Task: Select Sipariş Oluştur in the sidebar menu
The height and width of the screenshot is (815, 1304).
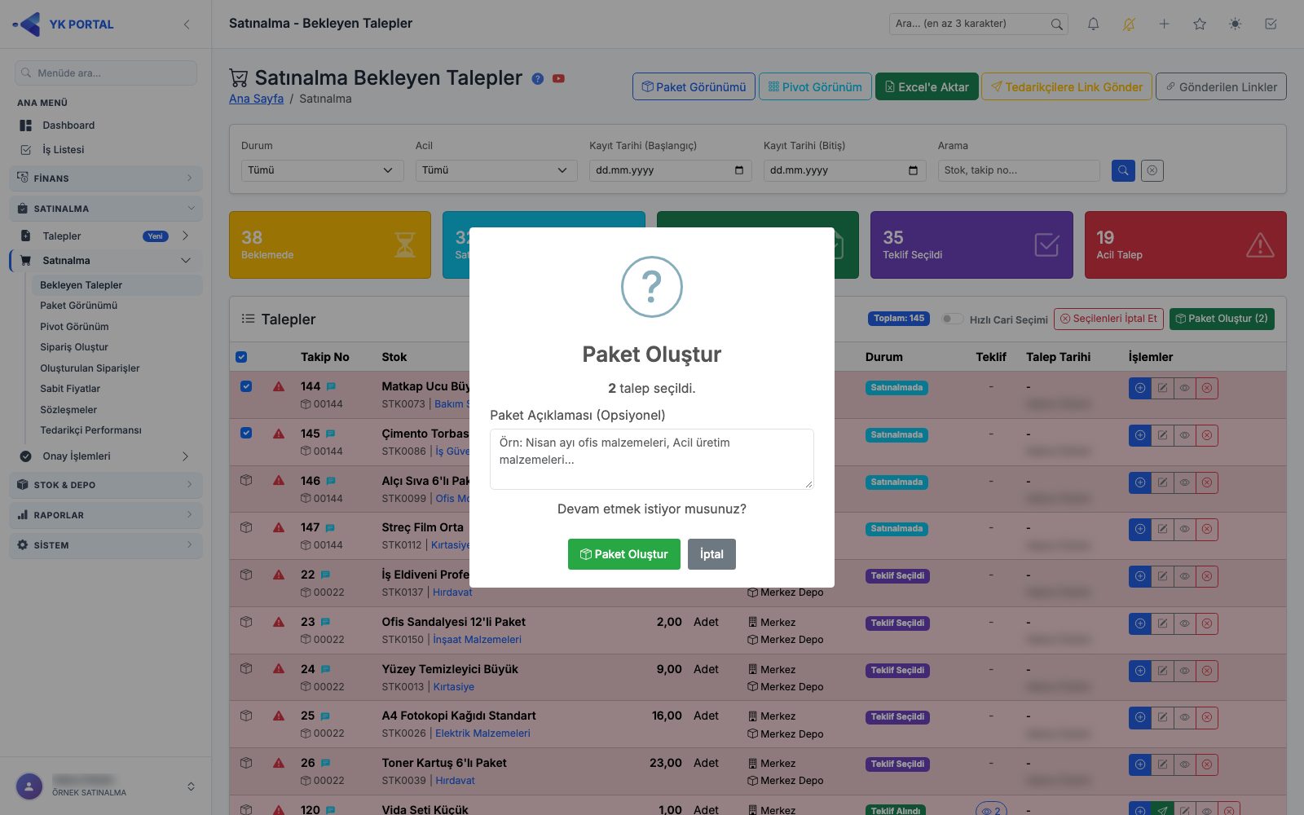Action: click(x=74, y=347)
